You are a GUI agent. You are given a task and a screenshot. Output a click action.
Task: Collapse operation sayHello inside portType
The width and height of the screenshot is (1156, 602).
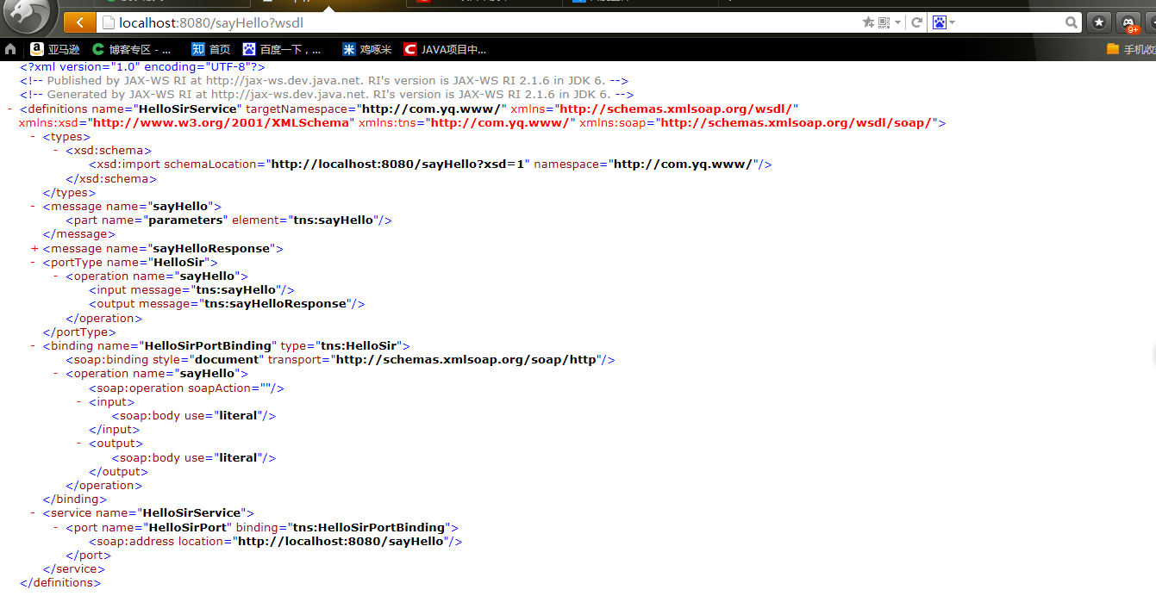click(x=56, y=276)
